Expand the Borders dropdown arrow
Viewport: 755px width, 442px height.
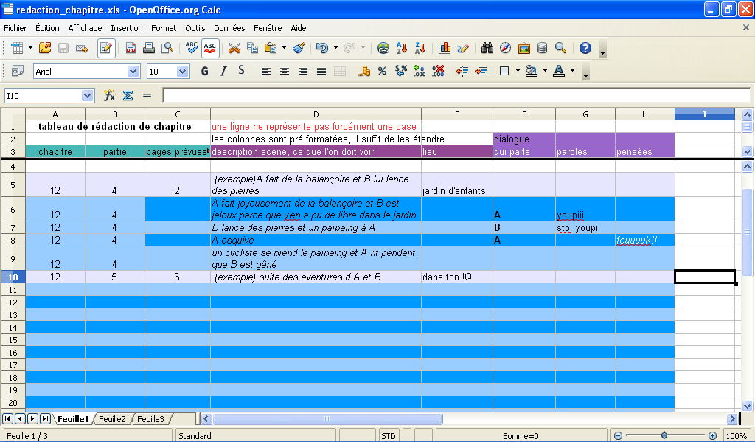click(518, 72)
